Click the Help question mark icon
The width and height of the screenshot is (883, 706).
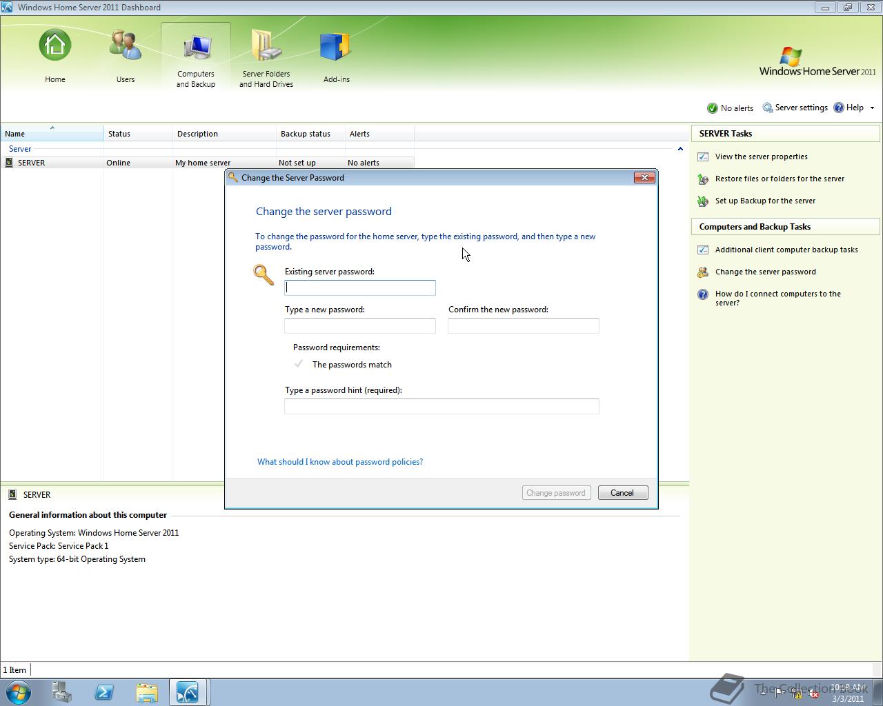[839, 108]
